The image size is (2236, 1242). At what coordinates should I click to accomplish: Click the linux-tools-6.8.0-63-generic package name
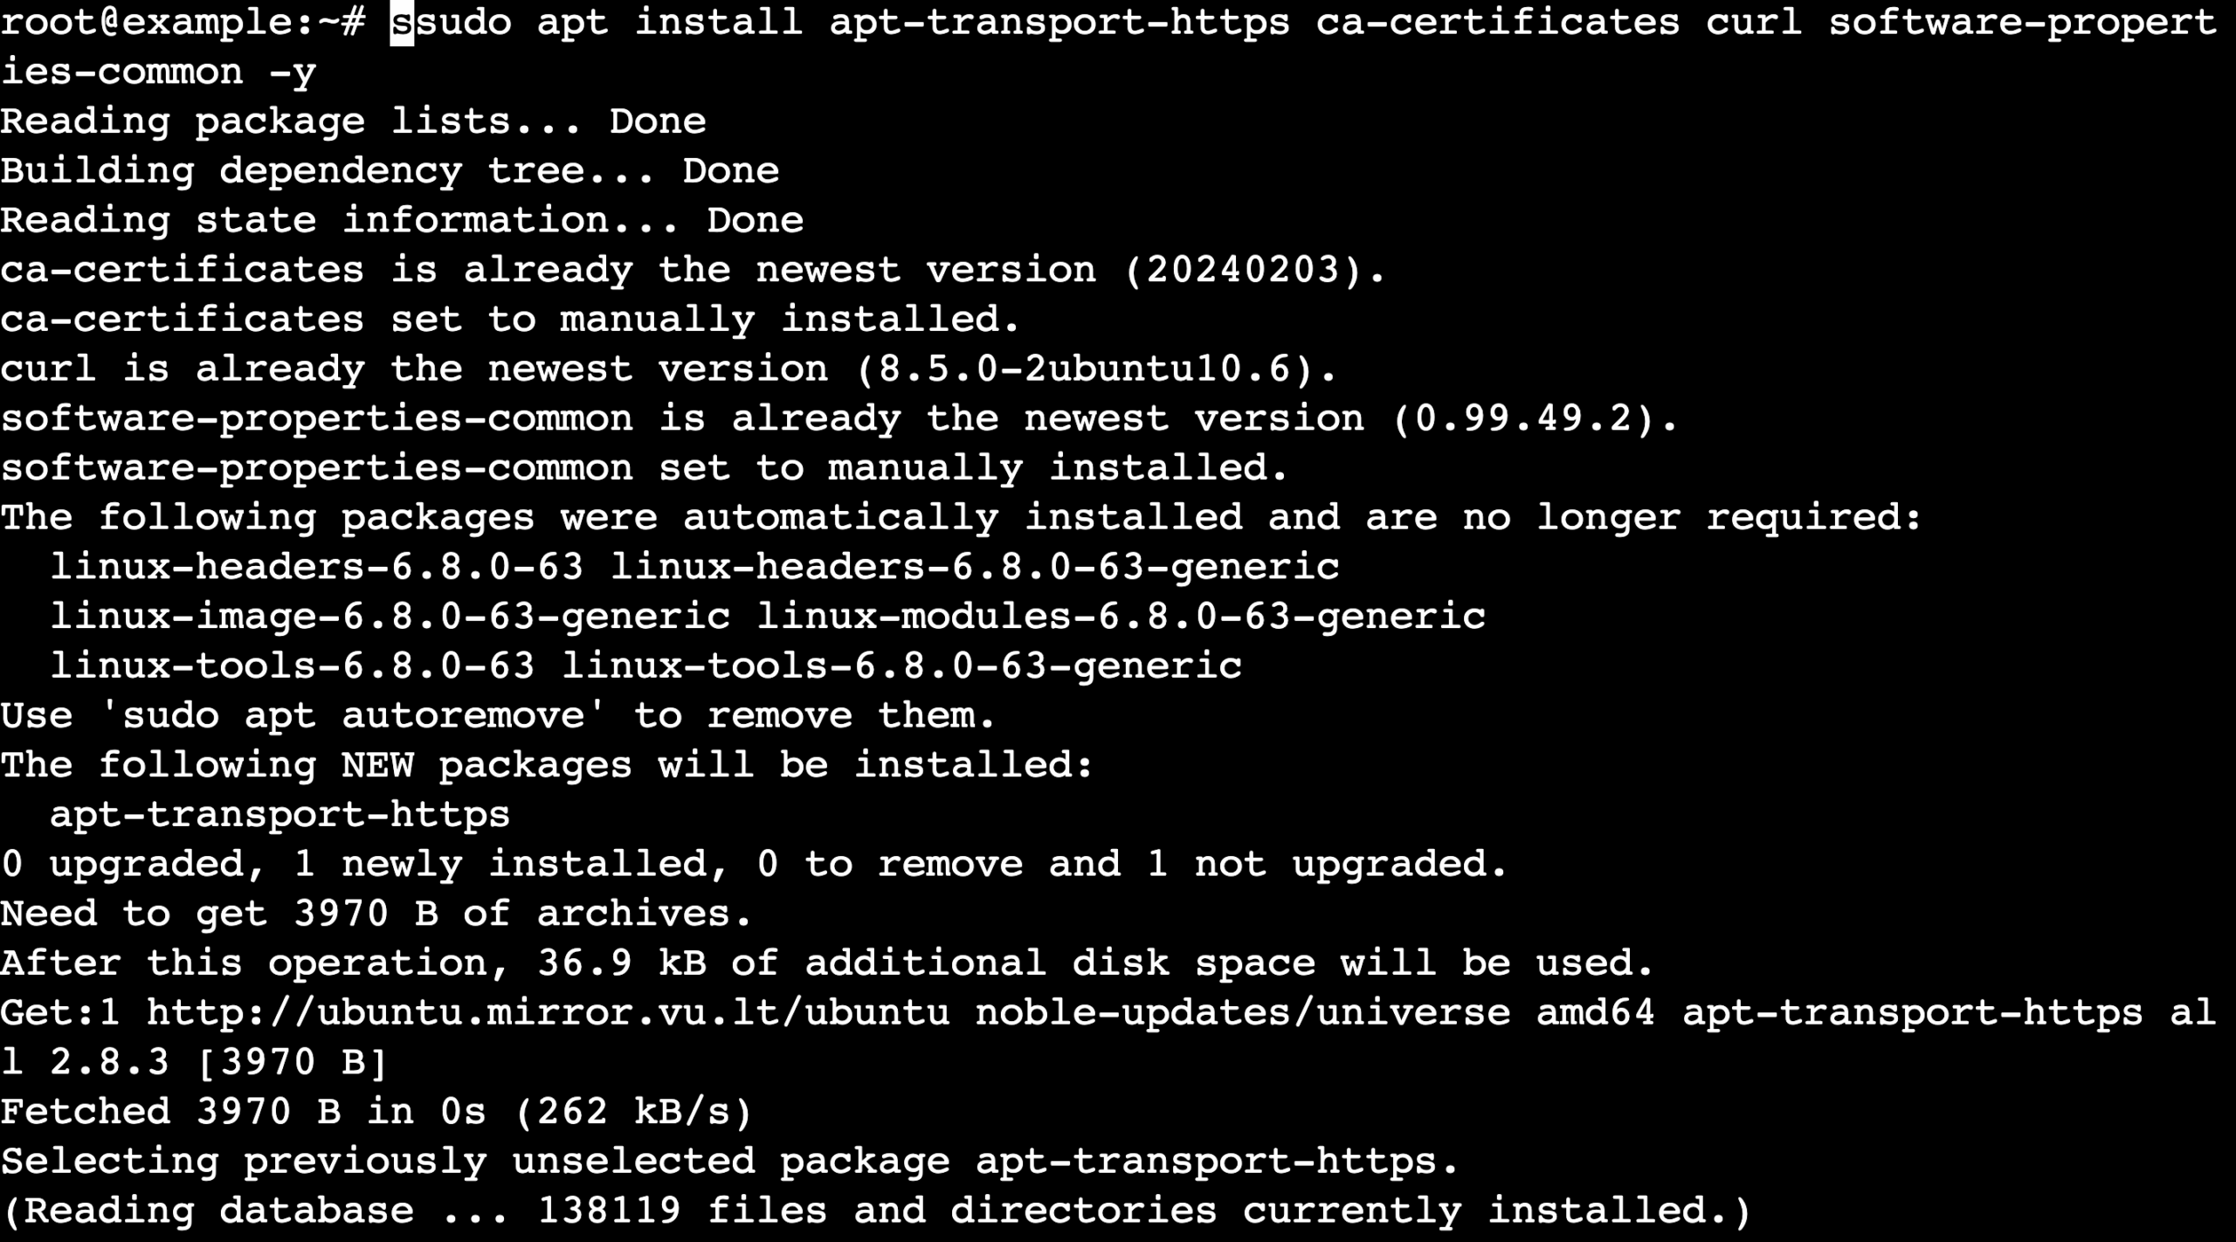pos(901,666)
